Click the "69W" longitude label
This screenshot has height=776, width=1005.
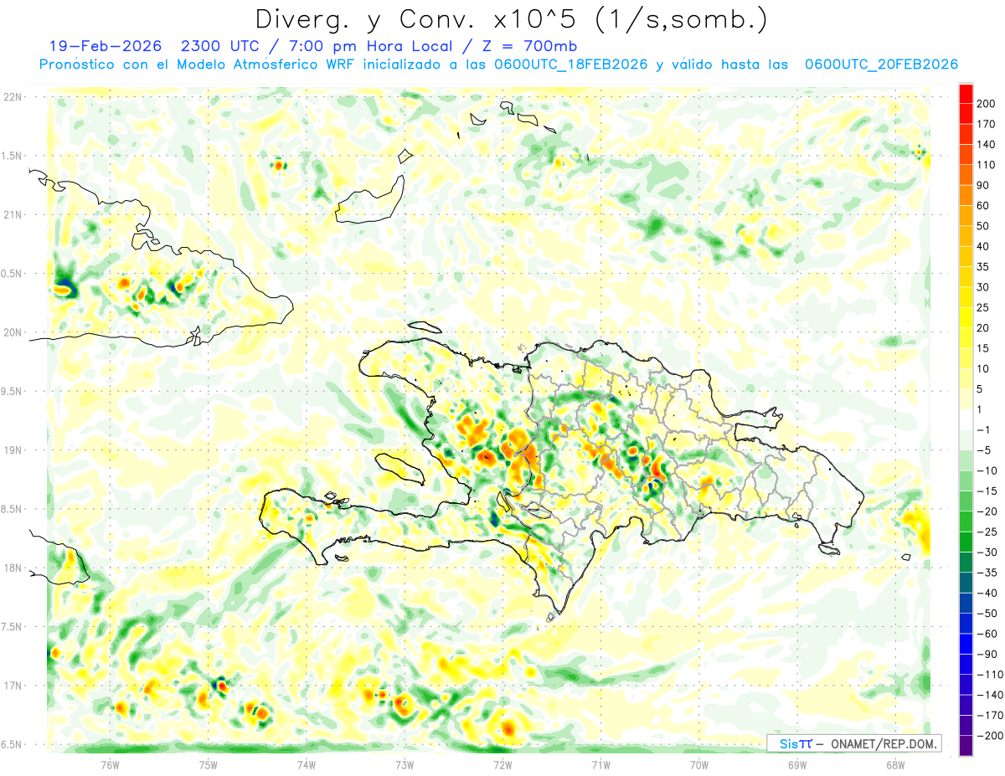(x=797, y=764)
